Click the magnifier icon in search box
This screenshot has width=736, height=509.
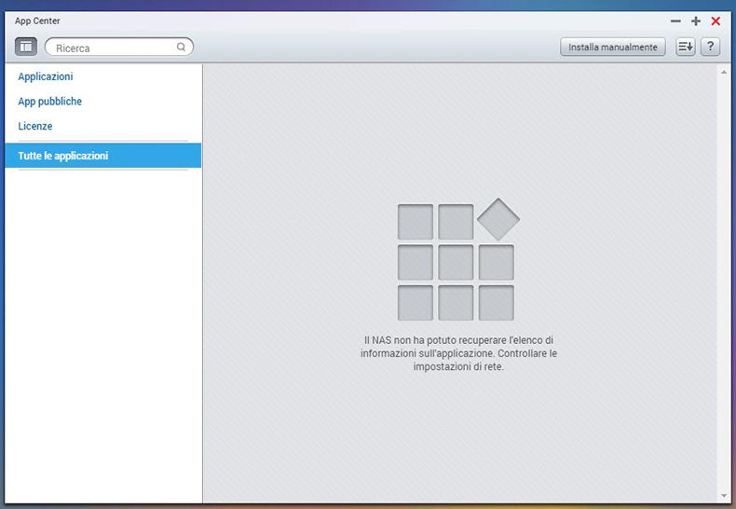click(182, 47)
